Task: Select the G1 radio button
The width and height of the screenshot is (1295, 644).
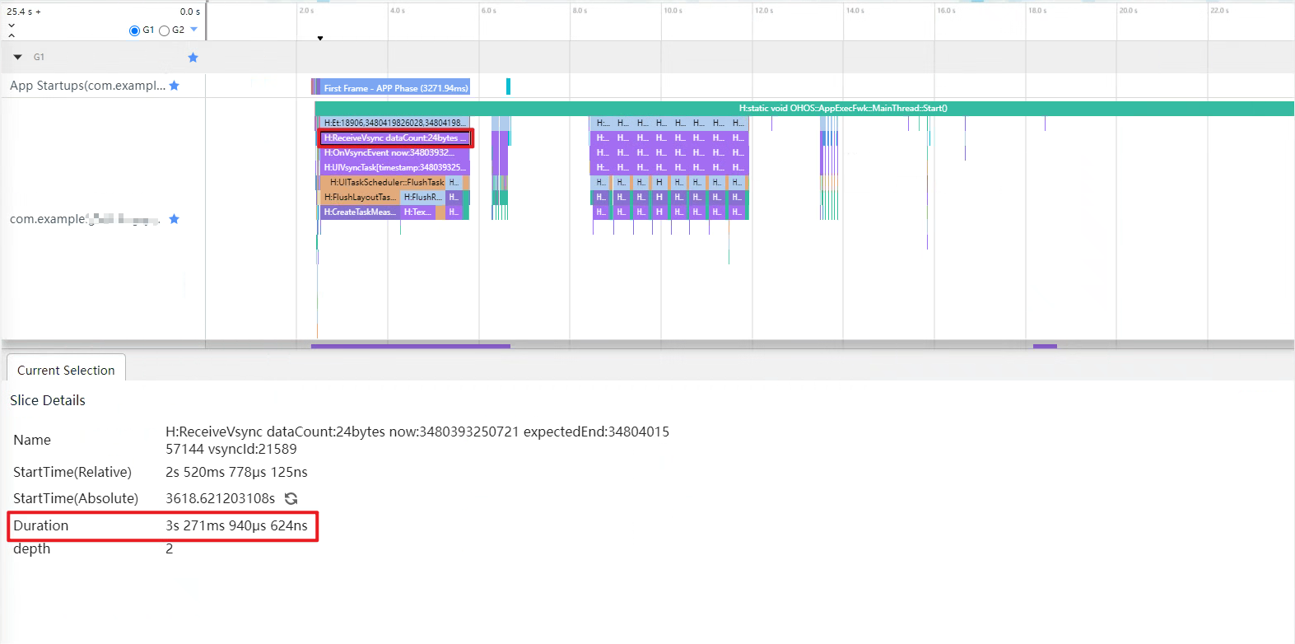Action: coord(134,30)
